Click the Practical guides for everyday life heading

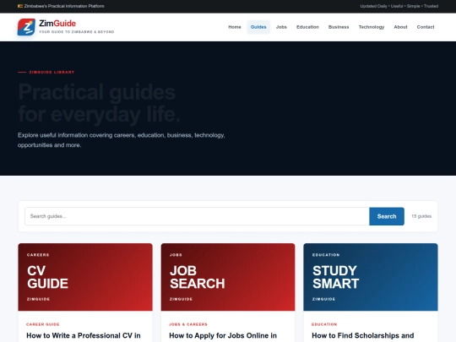pos(99,103)
